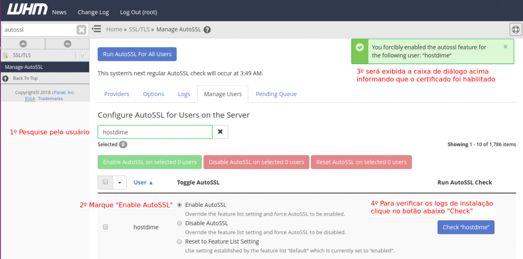Select Enable AutoSSL radio option
The height and width of the screenshot is (259, 523).
pyautogui.click(x=179, y=205)
